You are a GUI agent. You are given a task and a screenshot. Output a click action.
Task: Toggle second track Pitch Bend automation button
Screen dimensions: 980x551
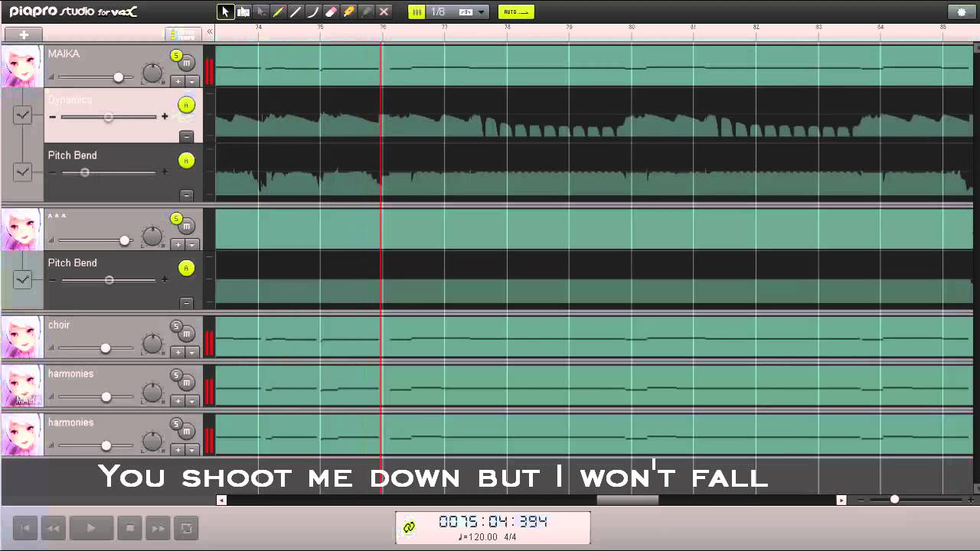coord(186,268)
